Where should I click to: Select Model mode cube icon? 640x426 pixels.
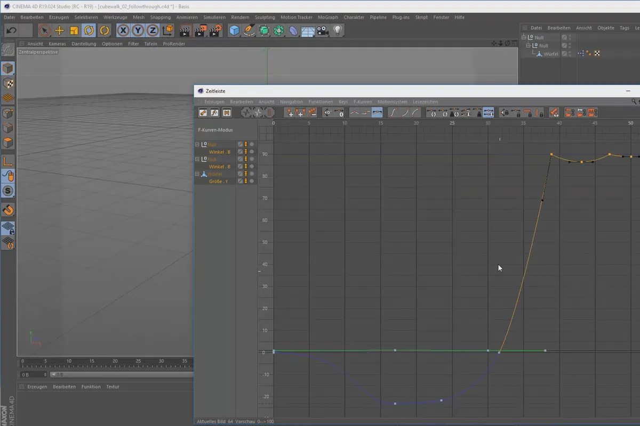(8, 68)
